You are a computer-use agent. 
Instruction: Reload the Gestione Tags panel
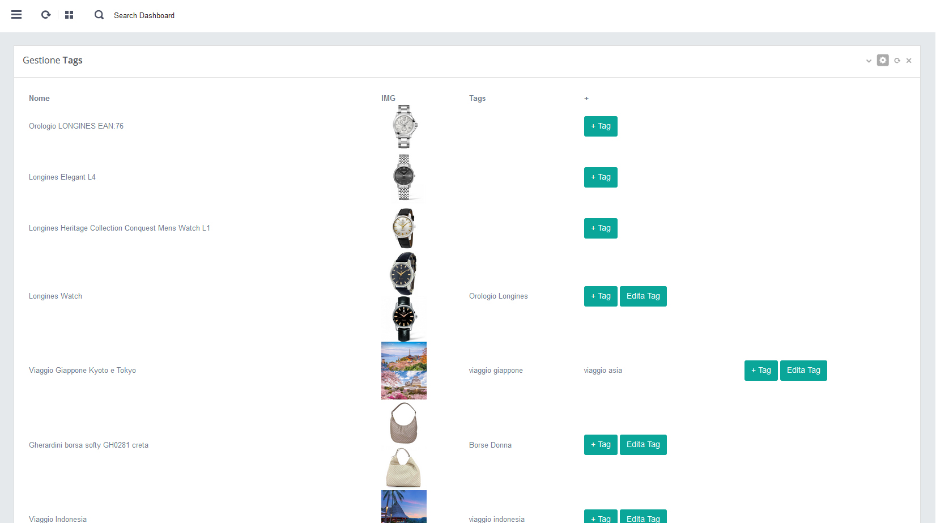[x=897, y=61]
